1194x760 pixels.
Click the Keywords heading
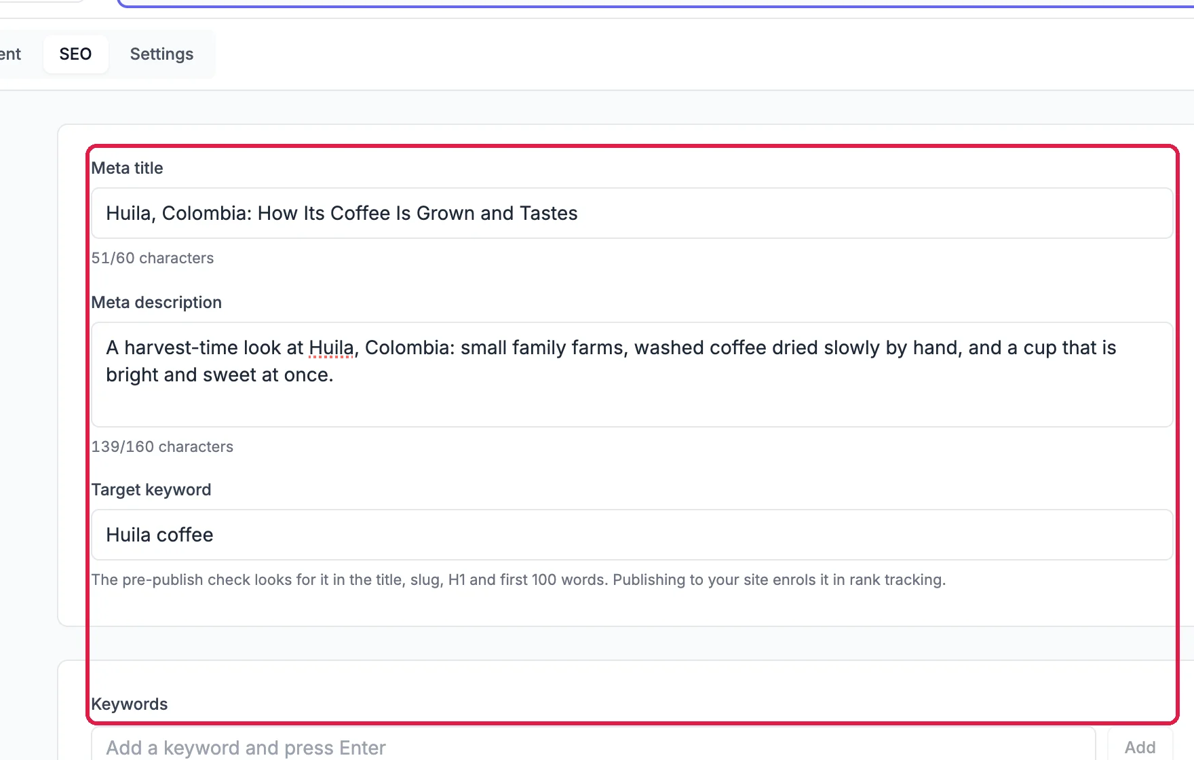[130, 704]
